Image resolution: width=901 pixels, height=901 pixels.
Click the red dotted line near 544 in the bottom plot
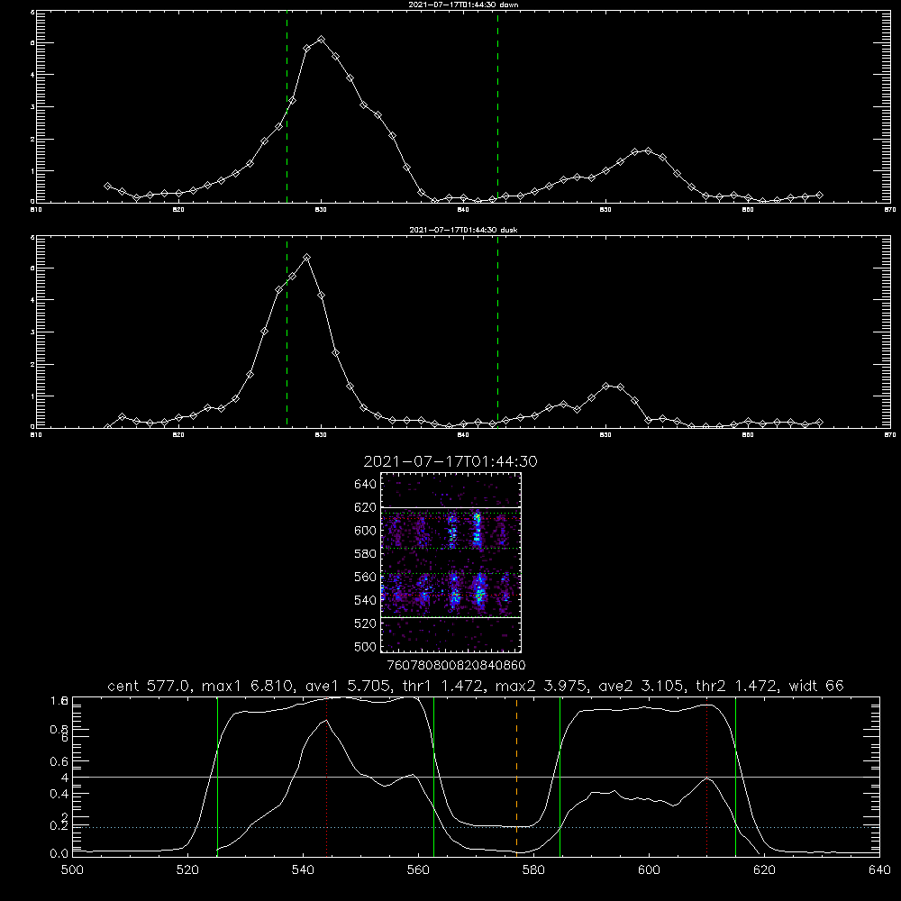pyautogui.click(x=326, y=776)
